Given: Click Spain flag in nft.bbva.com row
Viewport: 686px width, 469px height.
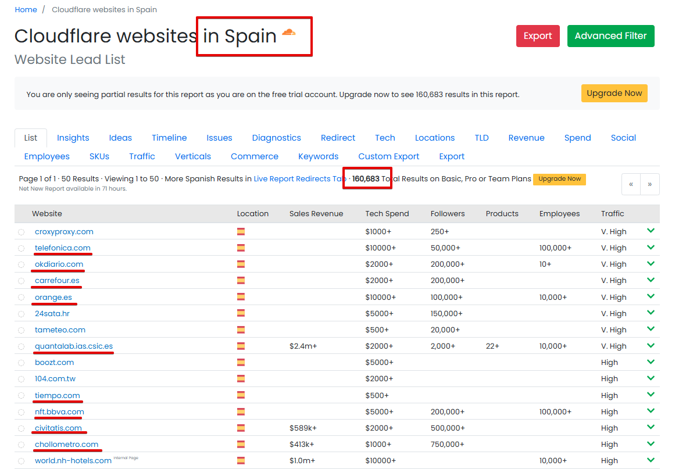Looking at the screenshot, I should [x=241, y=411].
